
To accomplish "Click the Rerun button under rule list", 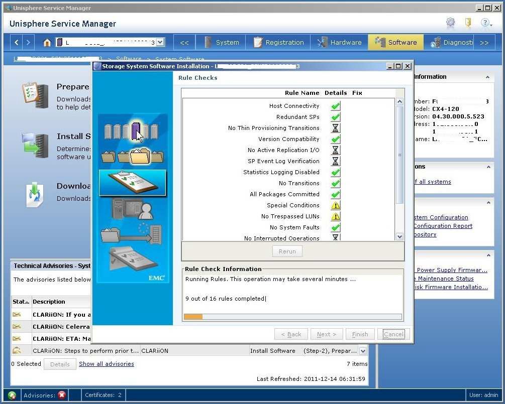I will point(287,251).
